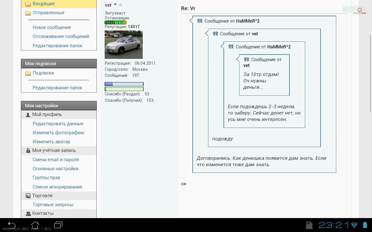
Task: Click the 'ок' message text
Action: (x=184, y=184)
